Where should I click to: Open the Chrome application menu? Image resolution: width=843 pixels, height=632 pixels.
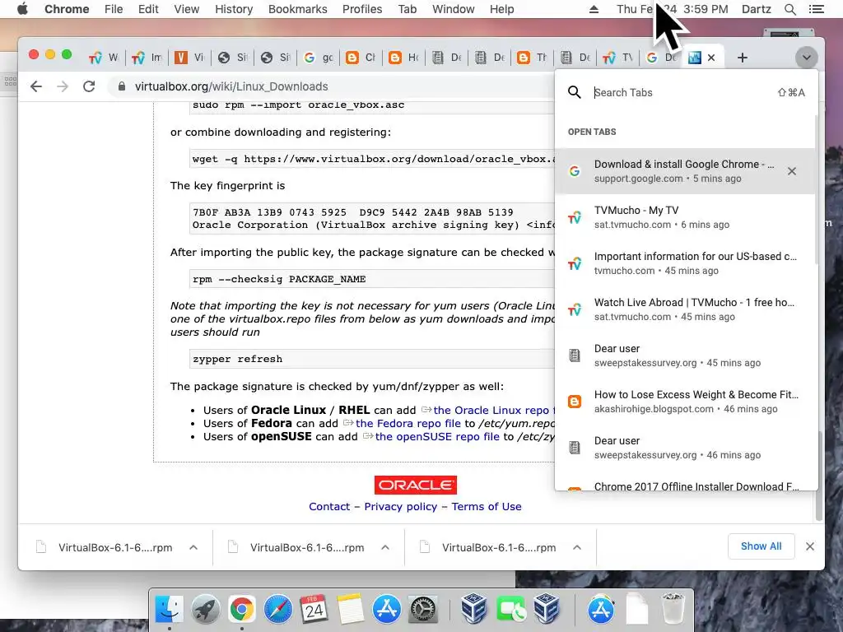pyautogui.click(x=67, y=9)
